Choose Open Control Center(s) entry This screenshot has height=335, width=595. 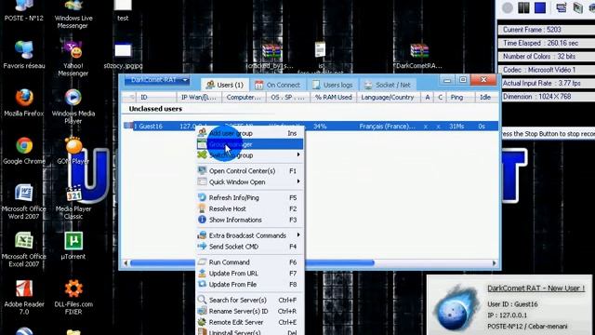point(250,171)
